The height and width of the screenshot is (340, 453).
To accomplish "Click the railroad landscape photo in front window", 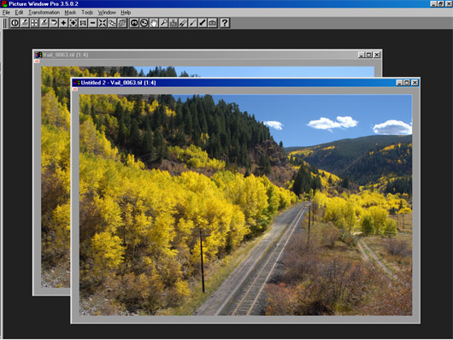I will pyautogui.click(x=245, y=204).
